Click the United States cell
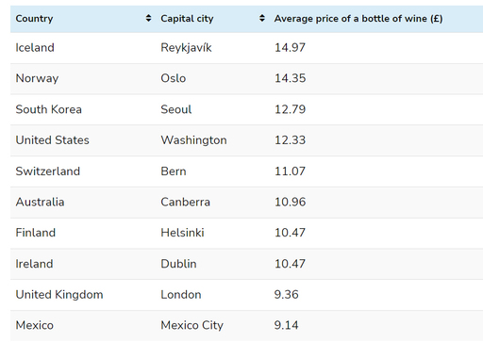 (x=53, y=140)
